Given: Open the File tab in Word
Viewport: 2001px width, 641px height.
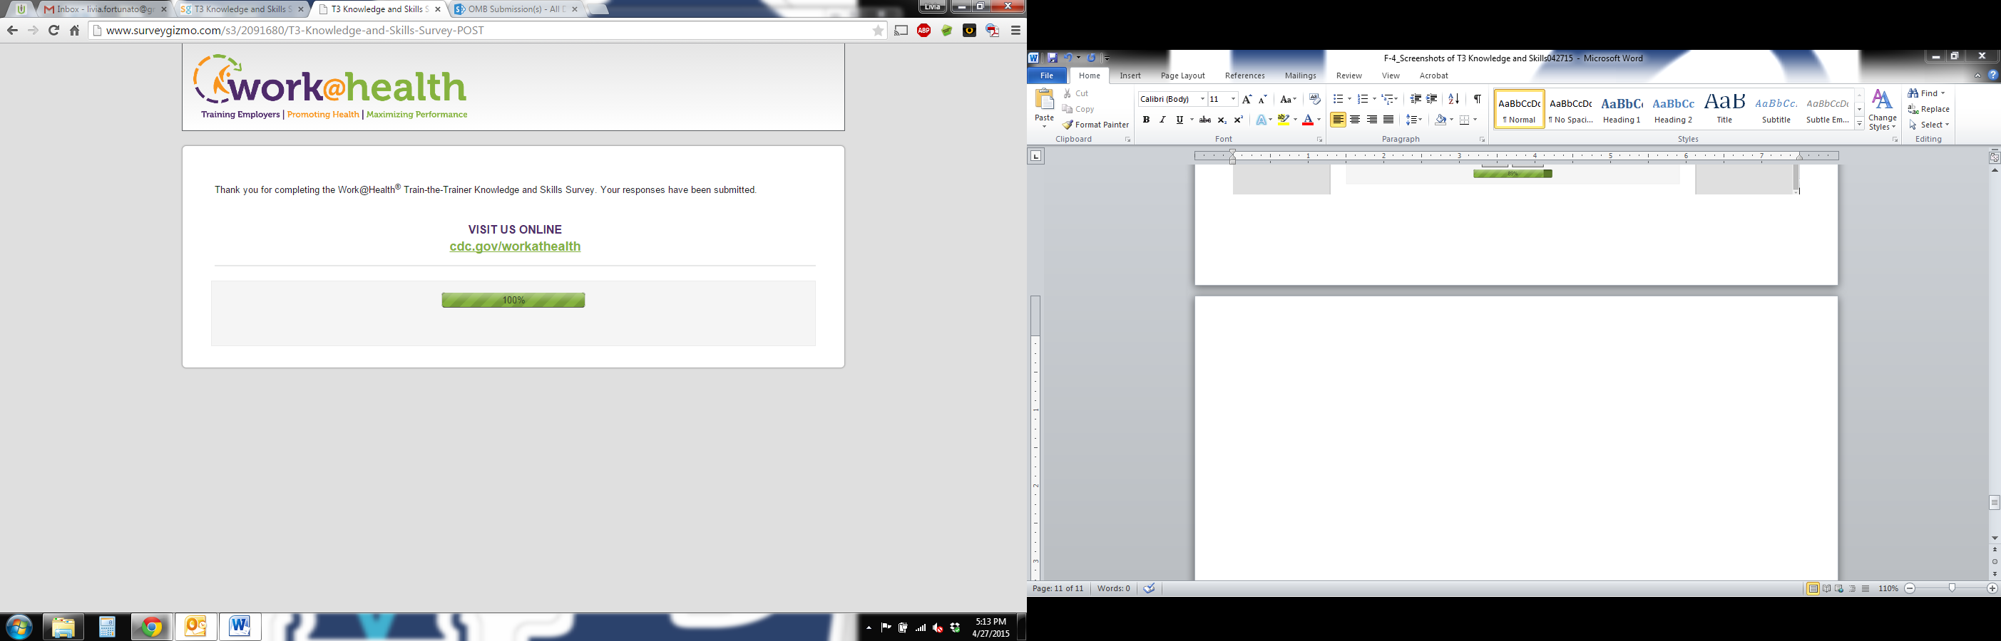Looking at the screenshot, I should coord(1046,75).
